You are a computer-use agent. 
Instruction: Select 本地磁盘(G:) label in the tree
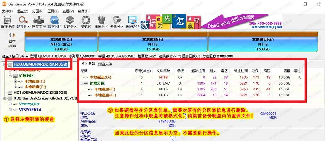pos(35,87)
